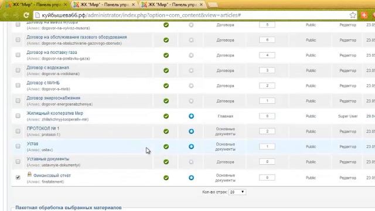Check the box for Договор с водоканал
375x211 pixels.
[x=18, y=70]
